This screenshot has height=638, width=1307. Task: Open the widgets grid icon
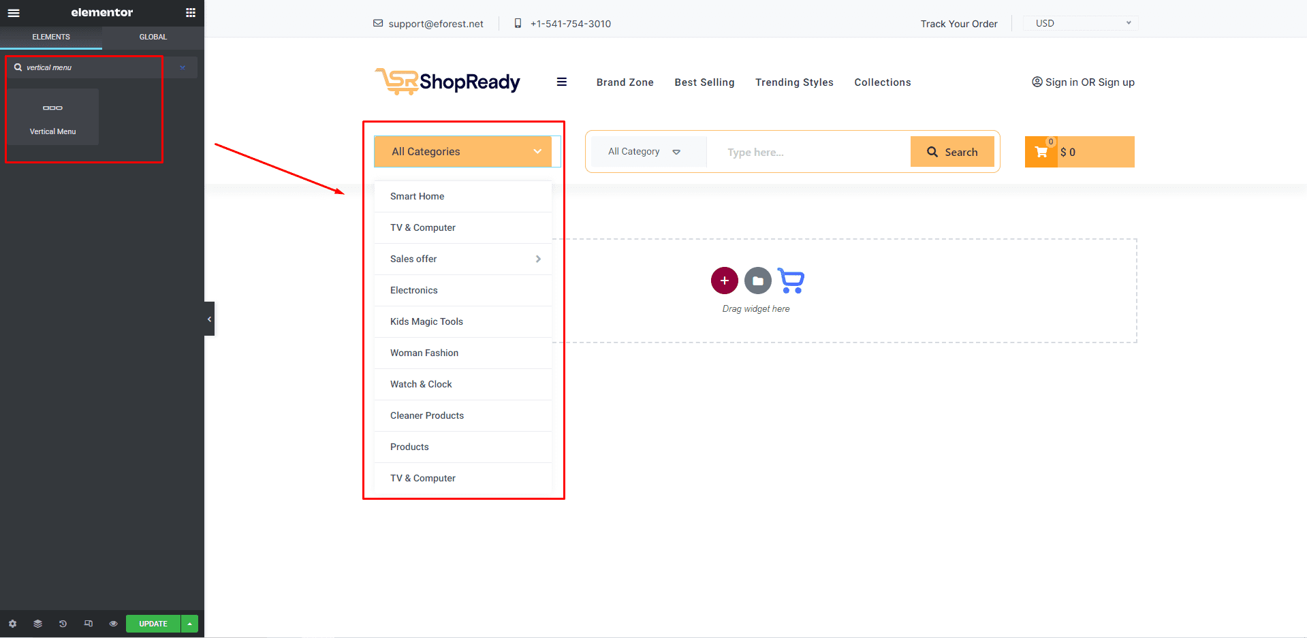tap(191, 13)
